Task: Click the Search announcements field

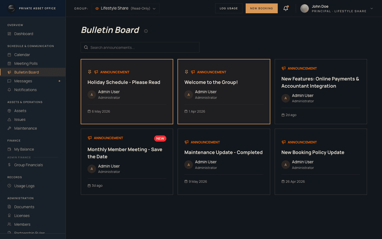Action: 140,47
